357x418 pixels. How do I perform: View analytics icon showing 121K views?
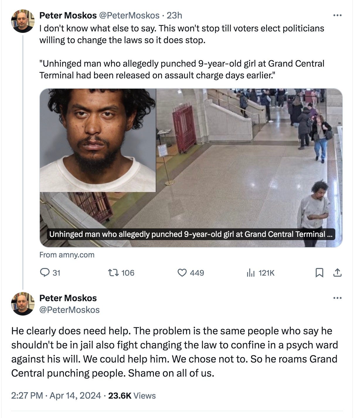[251, 273]
